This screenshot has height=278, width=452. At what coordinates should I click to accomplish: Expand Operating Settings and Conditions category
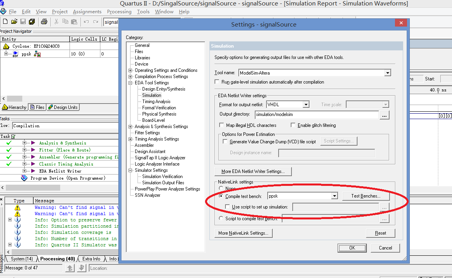pos(130,70)
